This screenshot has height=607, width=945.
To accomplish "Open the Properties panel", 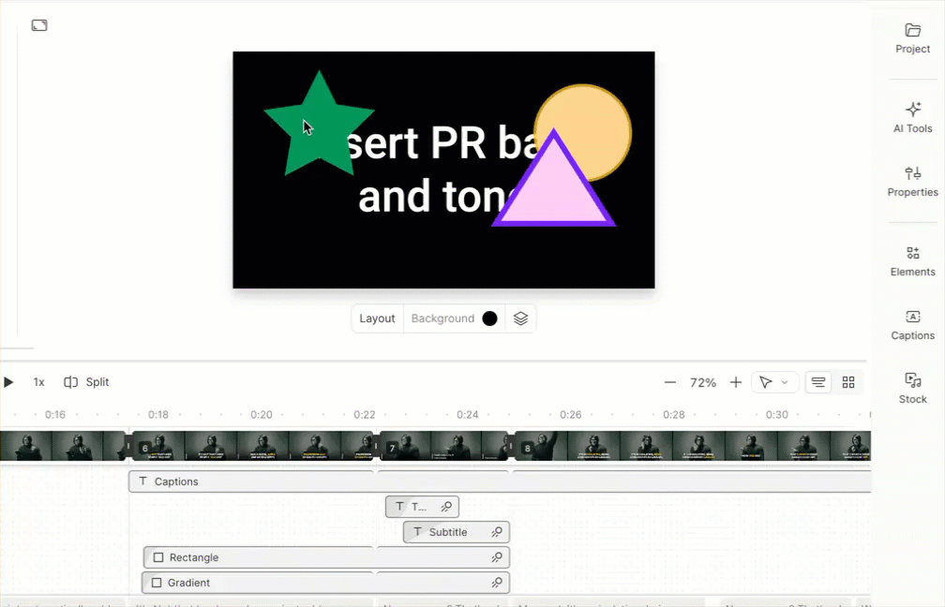I will point(912,181).
